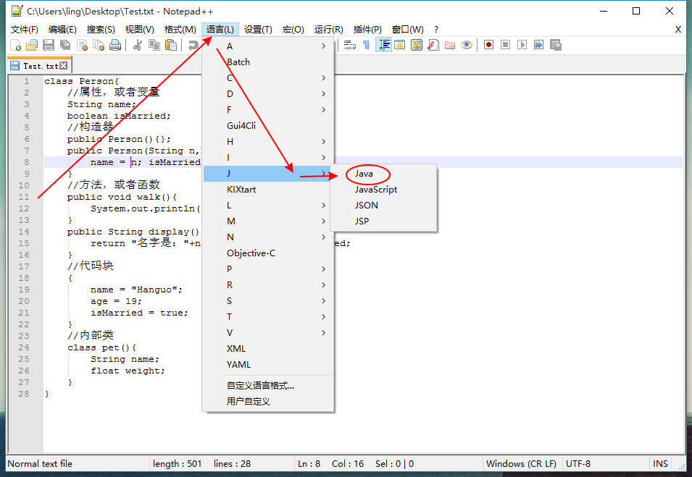
Task: Start macro recording with red dot icon
Action: (488, 45)
